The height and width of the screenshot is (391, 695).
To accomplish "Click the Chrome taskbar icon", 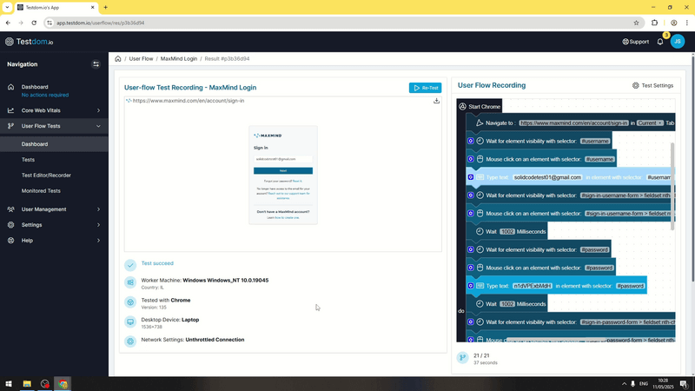I will coord(63,384).
